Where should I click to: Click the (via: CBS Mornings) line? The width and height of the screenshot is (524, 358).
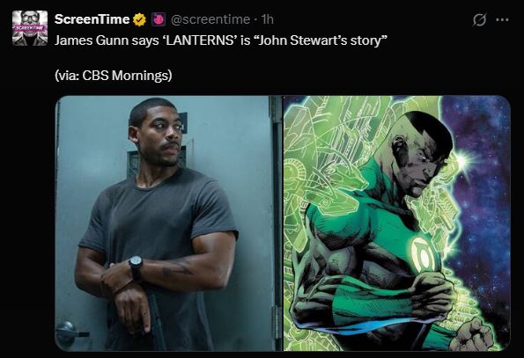[114, 75]
